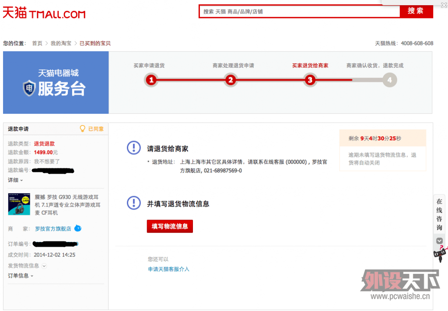The height and width of the screenshot is (311, 448).
Task: Click the 已同意 status label
Action: (96, 129)
